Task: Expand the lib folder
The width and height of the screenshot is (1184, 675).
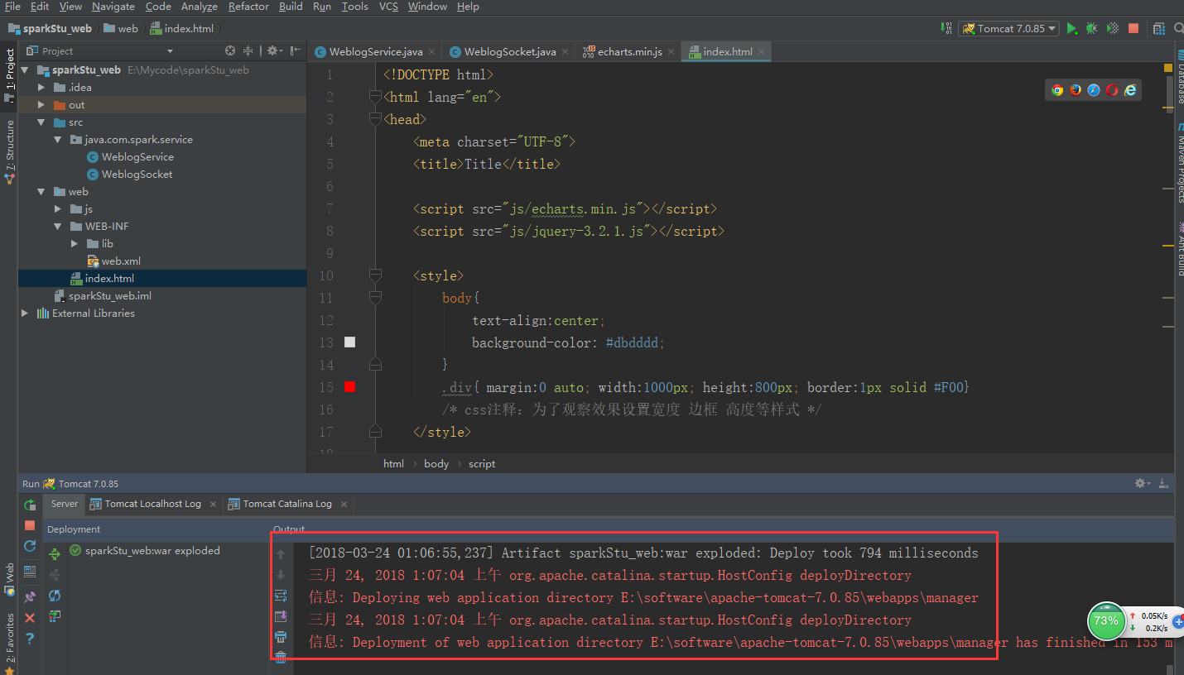Action: pyautogui.click(x=75, y=244)
